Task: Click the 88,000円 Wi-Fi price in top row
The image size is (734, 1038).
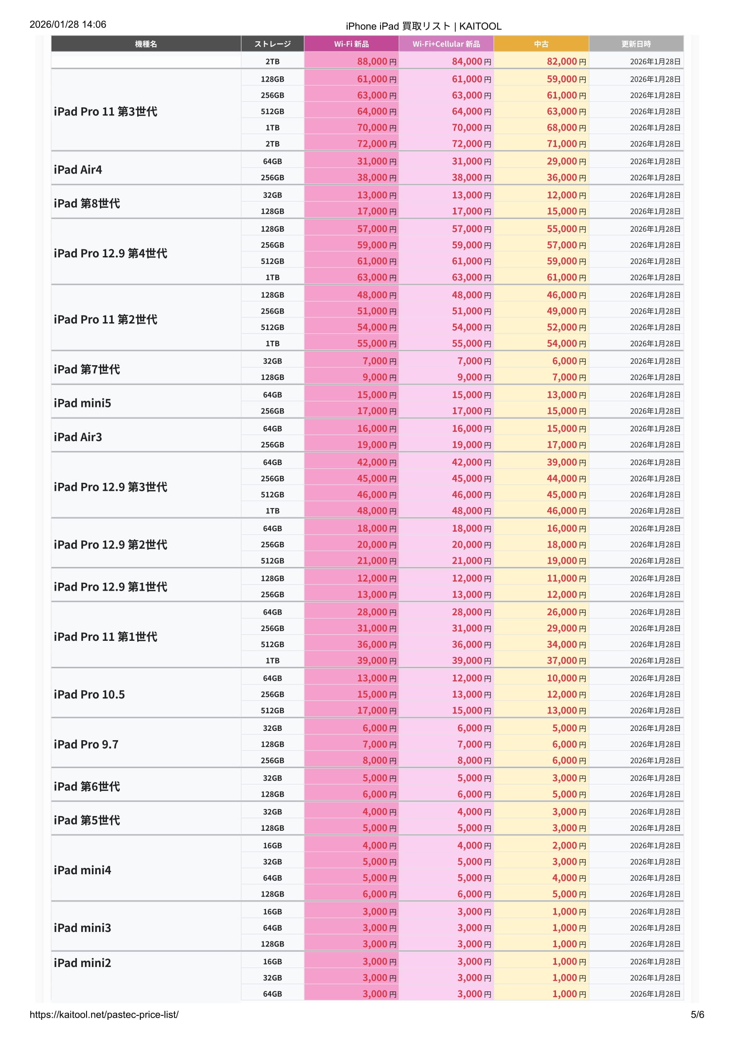Action: (376, 62)
